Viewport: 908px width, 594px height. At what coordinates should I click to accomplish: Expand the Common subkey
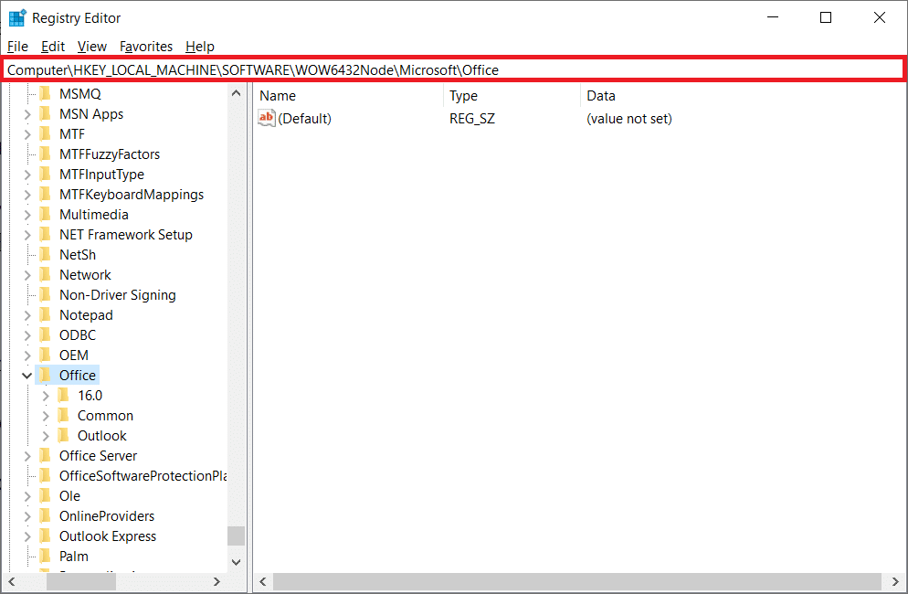[x=46, y=416]
